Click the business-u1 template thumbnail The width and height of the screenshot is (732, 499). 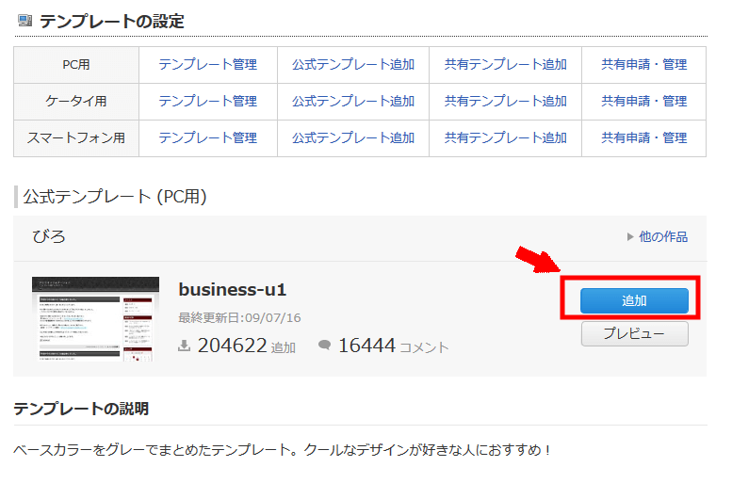coord(95,319)
